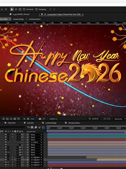The height and width of the screenshot is (169, 126).
Task: Click the Hide Shy Layers icon
Action: (x=32, y=127)
